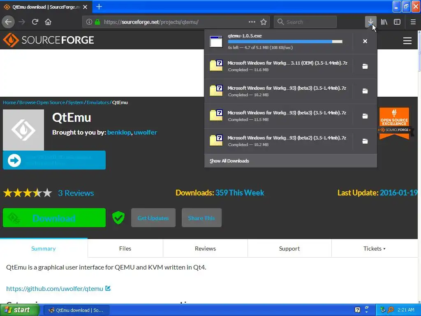This screenshot has width=421, height=316.
Task: Open the Firefox home page button
Action: click(48, 22)
